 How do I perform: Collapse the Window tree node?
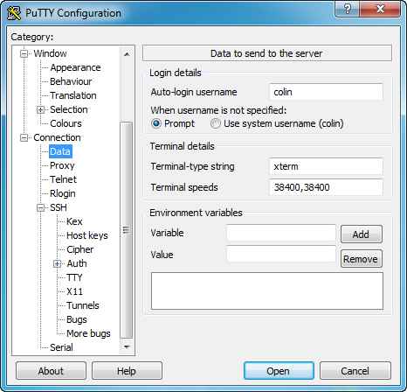(x=24, y=53)
